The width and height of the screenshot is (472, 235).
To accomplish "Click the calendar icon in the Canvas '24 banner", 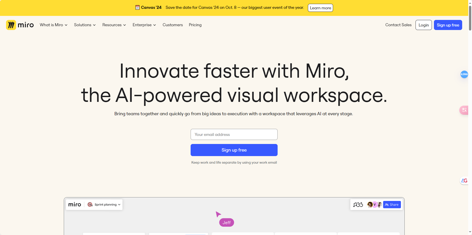I will [137, 8].
